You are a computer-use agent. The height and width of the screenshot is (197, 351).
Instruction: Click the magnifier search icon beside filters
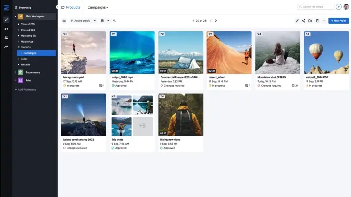(114, 21)
